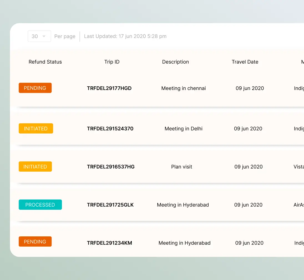Select the Meeting in Hyderabad description text

click(183, 205)
